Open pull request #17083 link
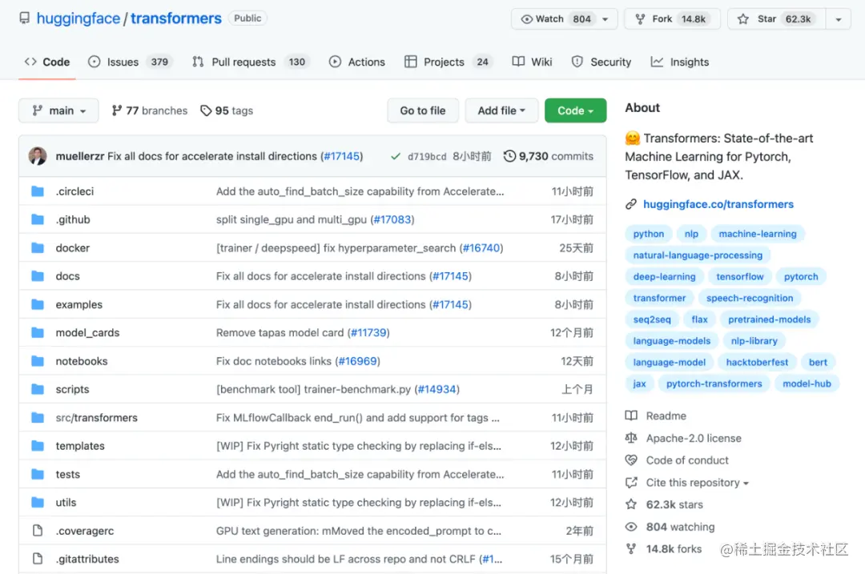 coord(392,219)
